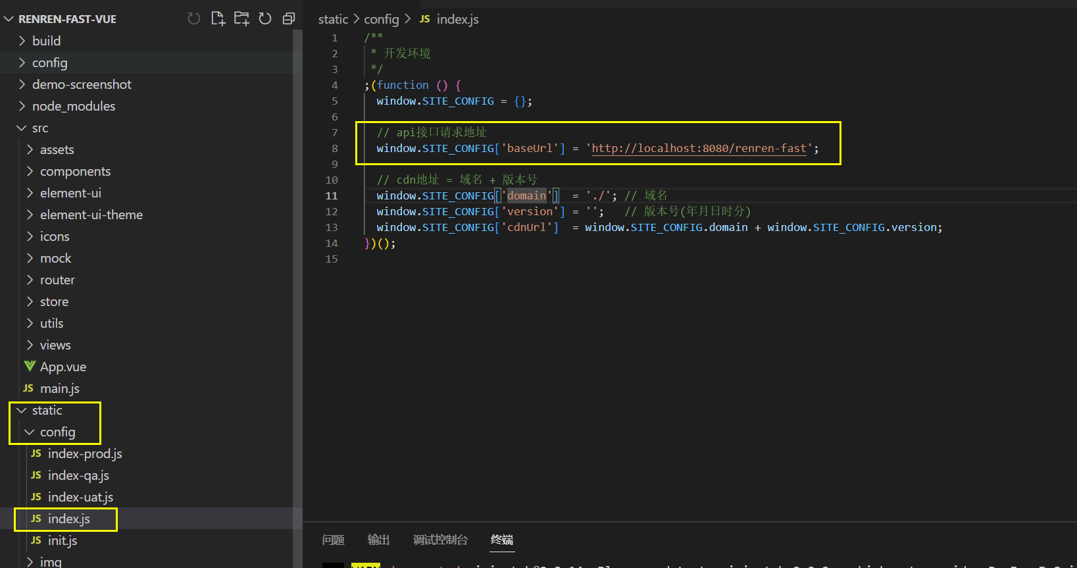
Task: Expand the assets folder
Action: pos(30,149)
